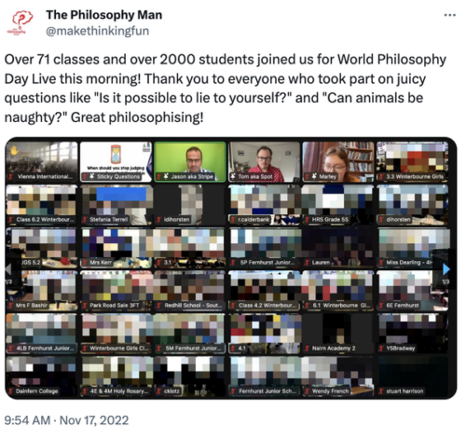Click muted mic icon beside stuart harrison
The width and height of the screenshot is (466, 439).
(381, 391)
